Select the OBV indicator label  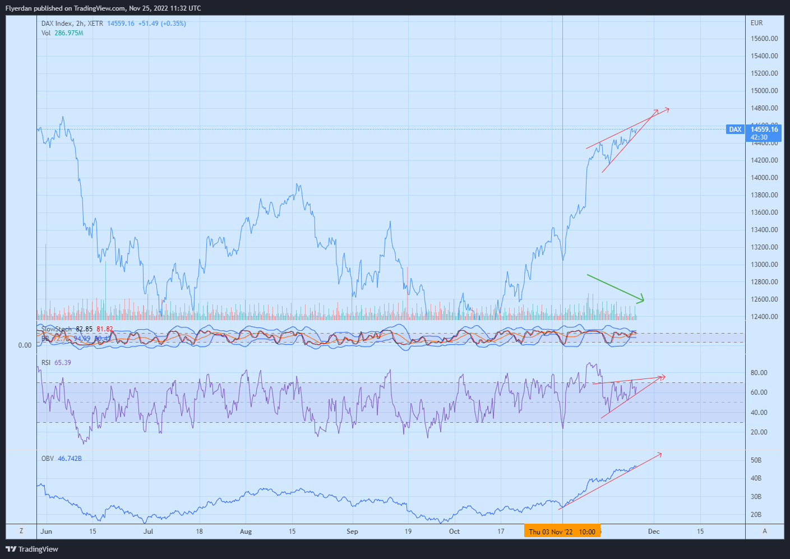coord(48,459)
